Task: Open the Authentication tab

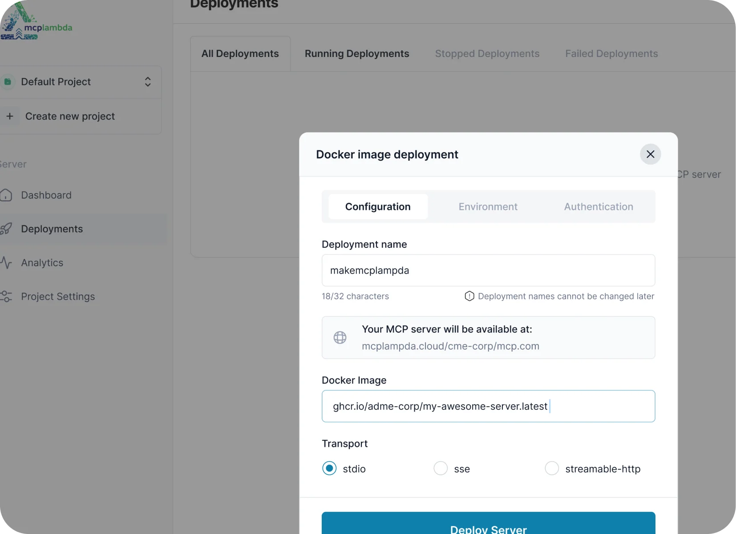Action: click(598, 207)
